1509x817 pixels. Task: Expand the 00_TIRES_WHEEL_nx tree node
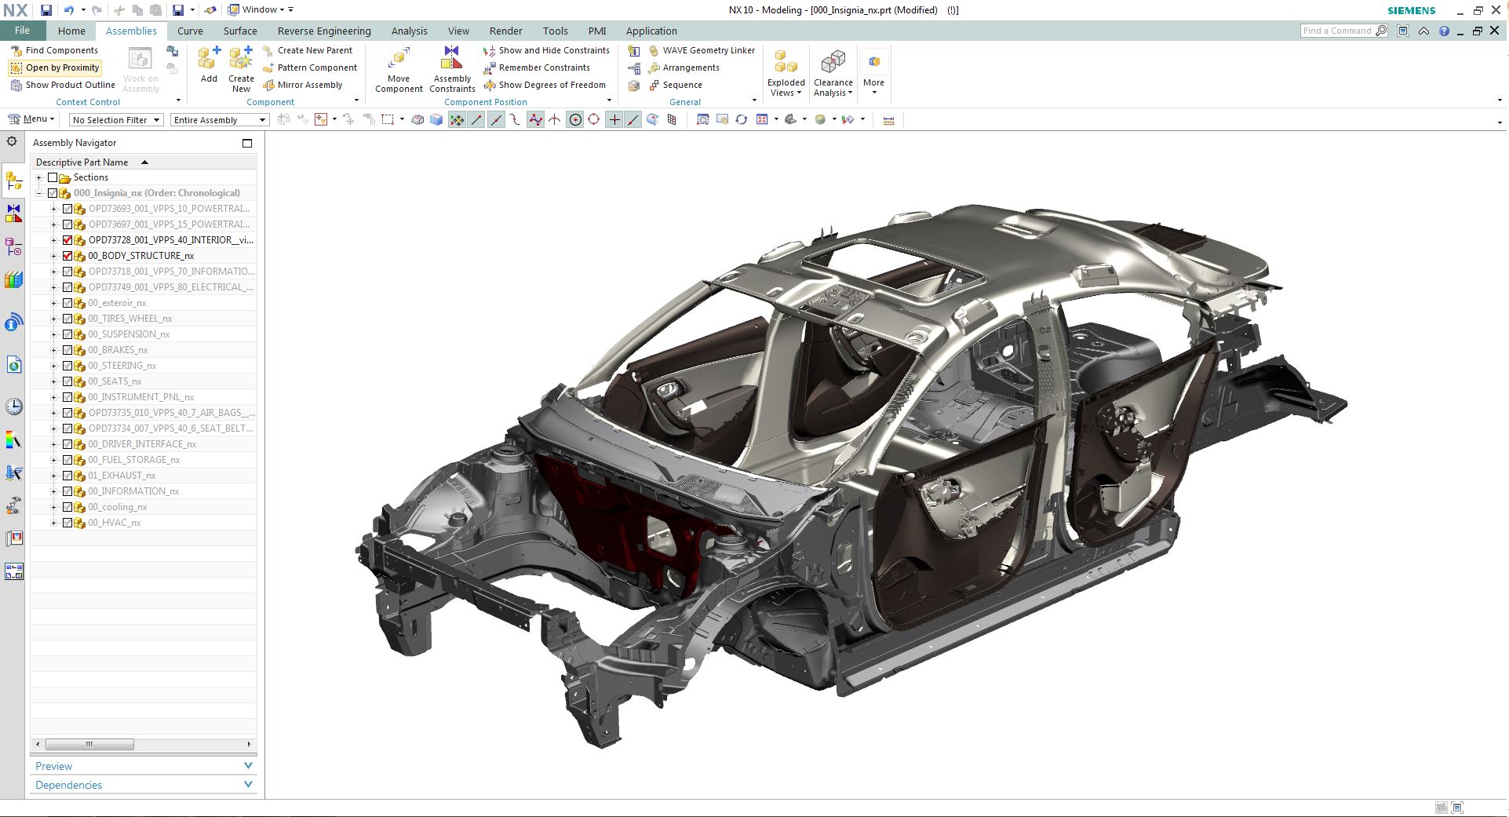54,319
